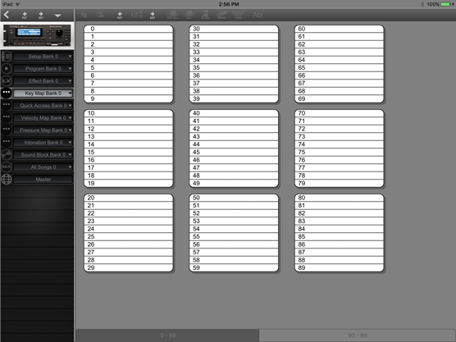Switch to the 90 - 99 tab

[x=357, y=335]
